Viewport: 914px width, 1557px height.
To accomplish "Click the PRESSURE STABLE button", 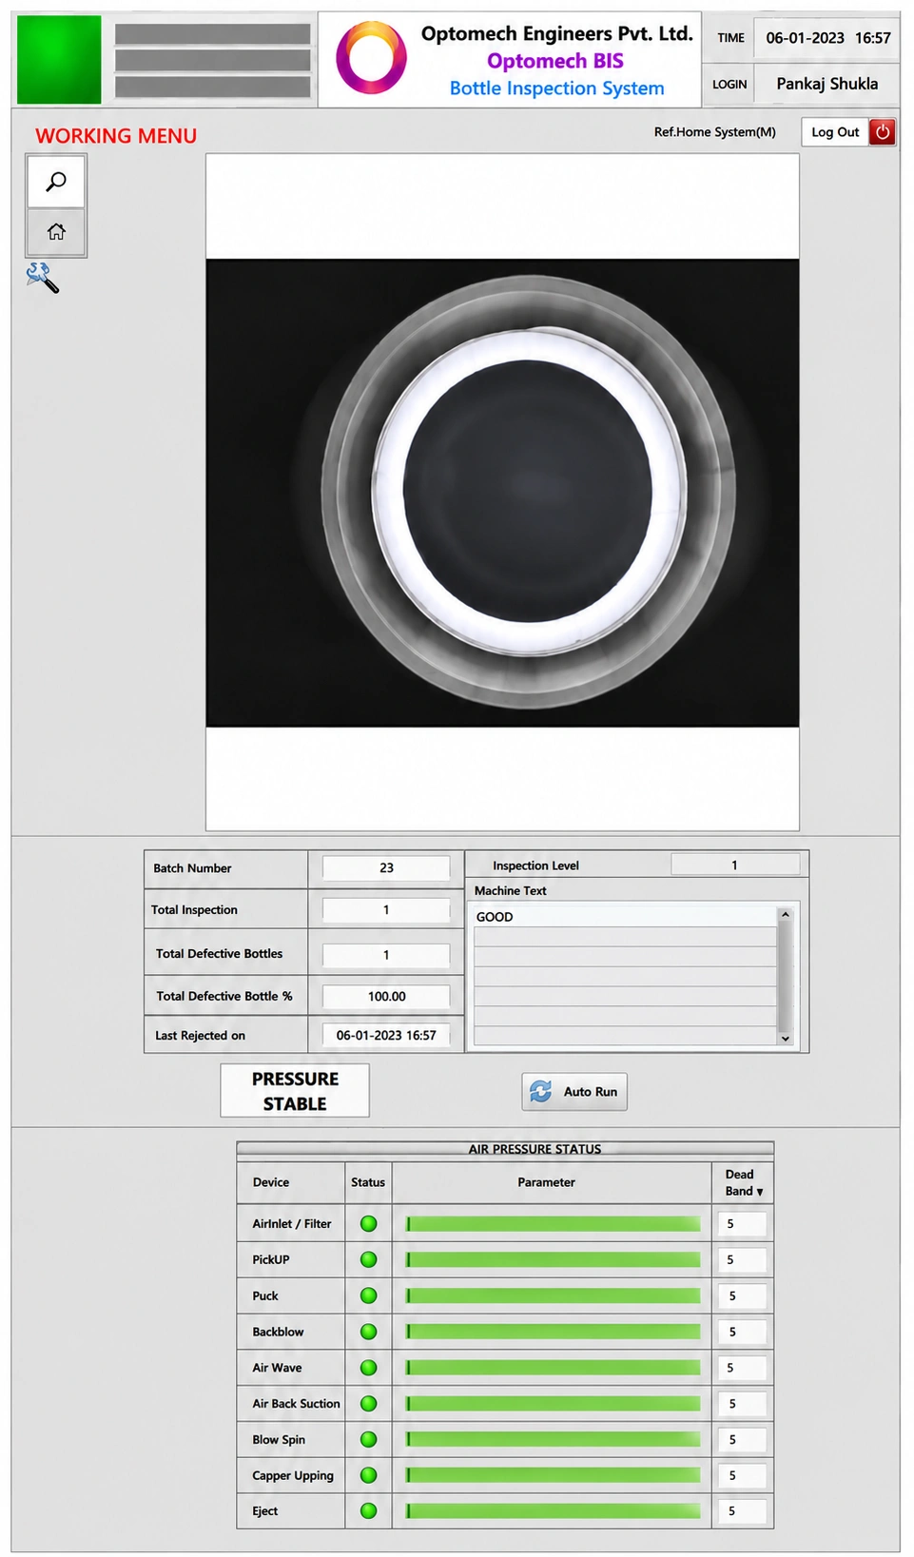I will pyautogui.click(x=295, y=1091).
